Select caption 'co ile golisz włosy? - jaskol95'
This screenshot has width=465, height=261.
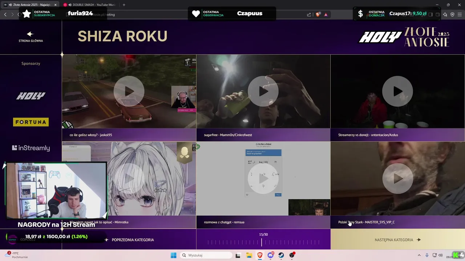(91, 135)
